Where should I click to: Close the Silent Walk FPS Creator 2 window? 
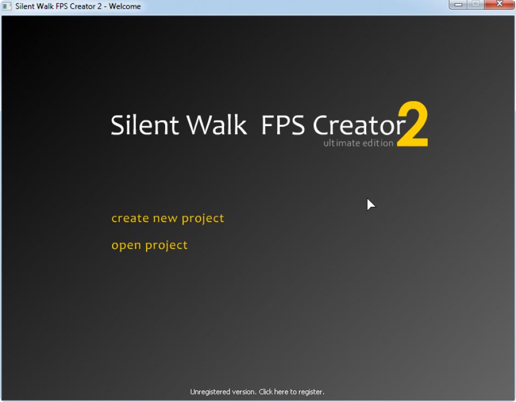pos(499,4)
